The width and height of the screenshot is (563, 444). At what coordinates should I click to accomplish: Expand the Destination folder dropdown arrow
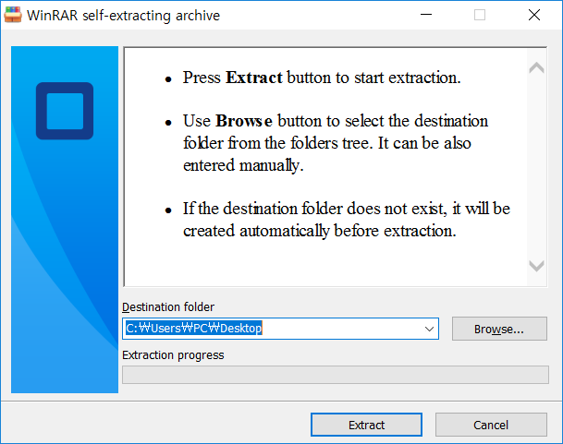[x=429, y=329]
